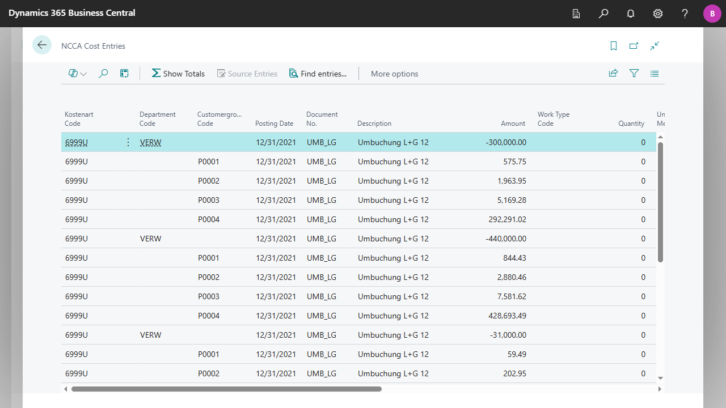
Task: Toggle list layout view icon
Action: tap(655, 73)
